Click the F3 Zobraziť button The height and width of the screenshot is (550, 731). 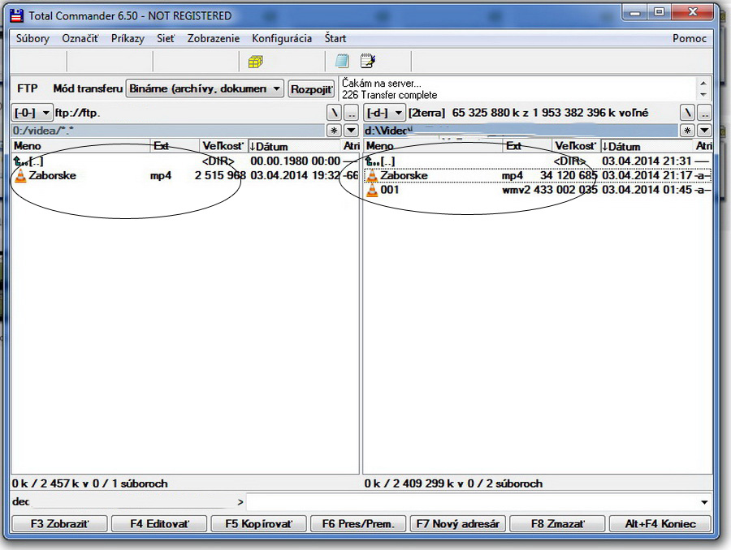tap(59, 524)
